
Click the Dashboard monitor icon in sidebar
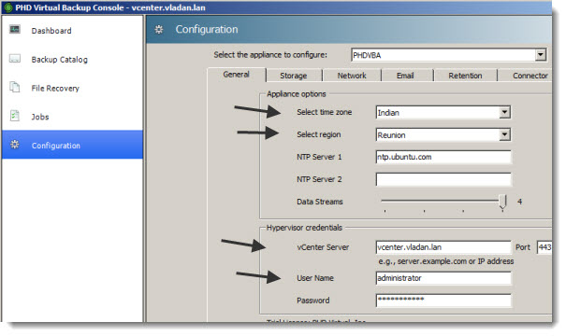tap(15, 29)
